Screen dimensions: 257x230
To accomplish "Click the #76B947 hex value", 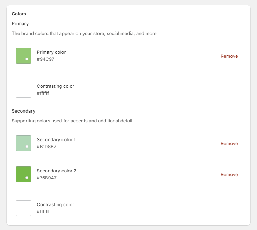I will (x=46, y=178).
